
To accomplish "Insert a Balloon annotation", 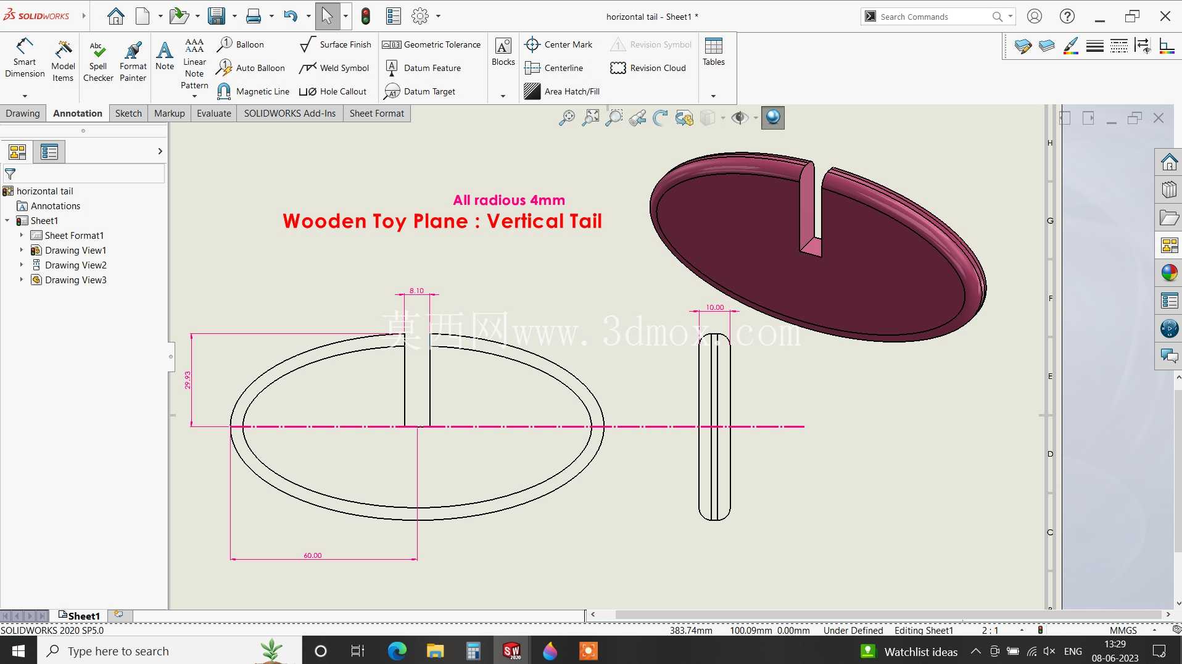I will click(x=241, y=44).
